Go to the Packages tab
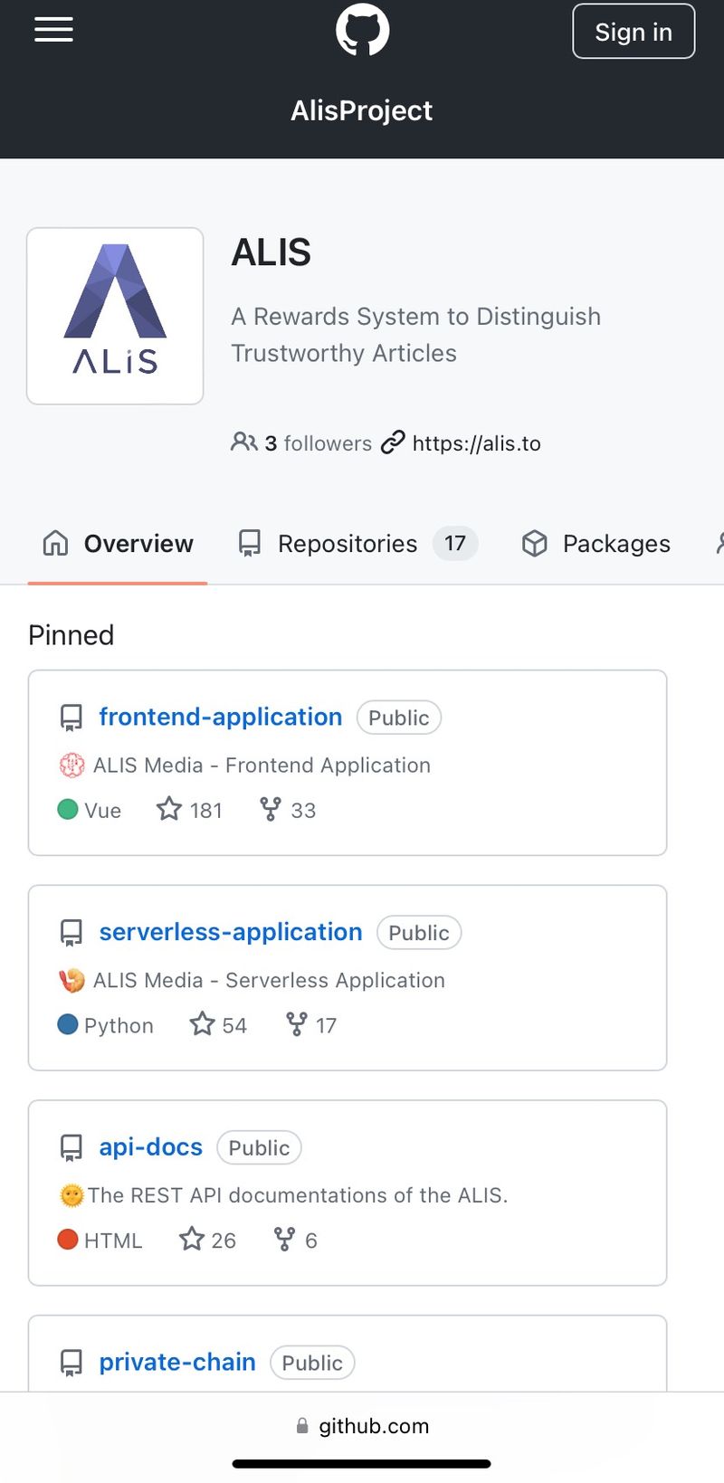 click(x=597, y=544)
